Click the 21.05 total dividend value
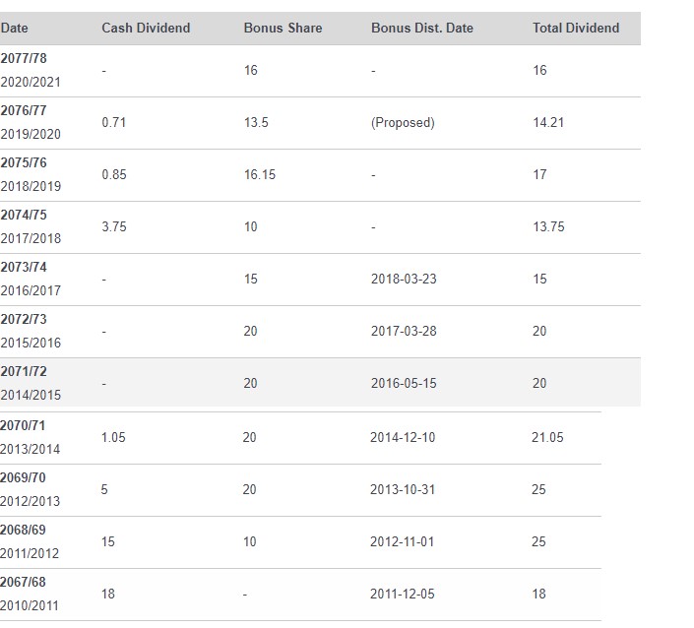The height and width of the screenshot is (628, 694). (x=547, y=438)
